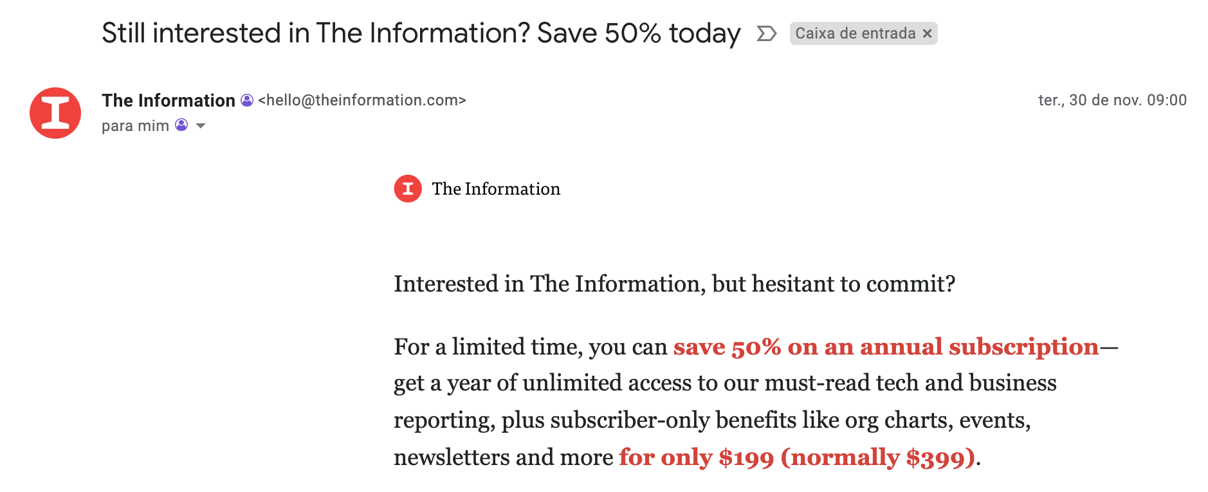This screenshot has height=492, width=1208.
Task: Expand recipient details dropdown arrow
Action: 201,126
